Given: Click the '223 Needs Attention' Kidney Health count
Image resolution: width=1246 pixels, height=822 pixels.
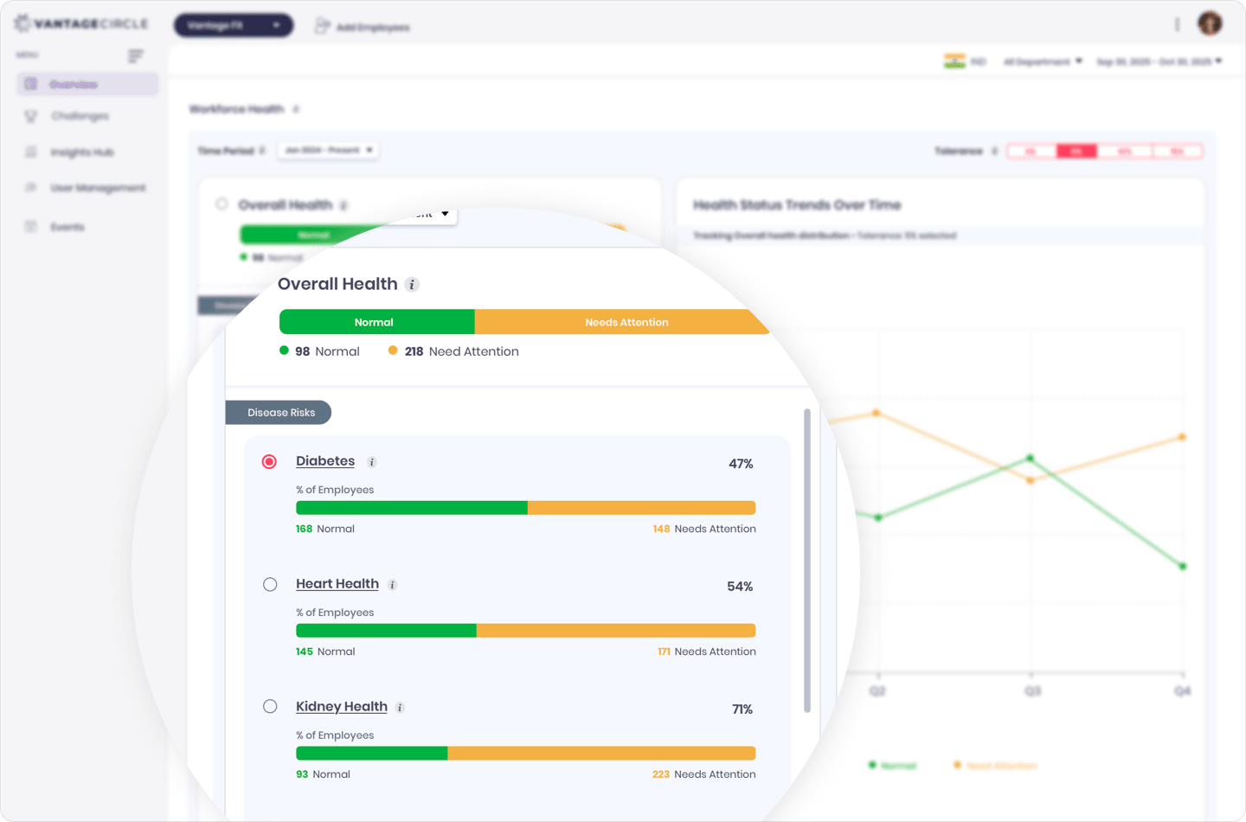Looking at the screenshot, I should coord(703,774).
